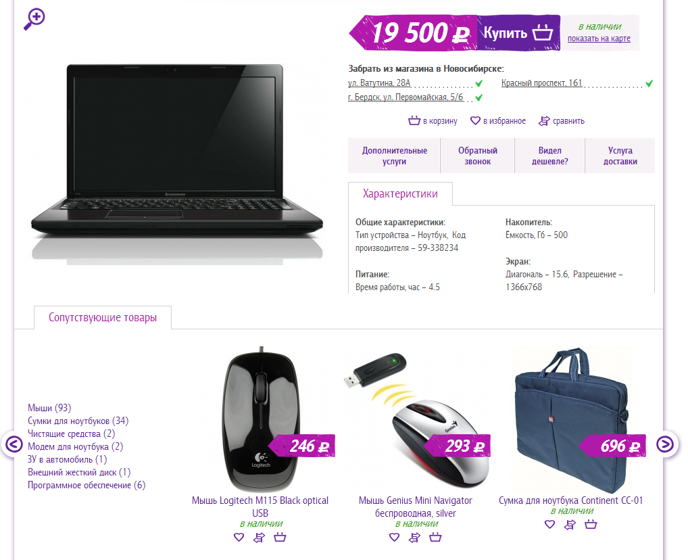Filter by Сумки для ноутбуков (34)
Screen dimensions: 688x560
click(78, 421)
